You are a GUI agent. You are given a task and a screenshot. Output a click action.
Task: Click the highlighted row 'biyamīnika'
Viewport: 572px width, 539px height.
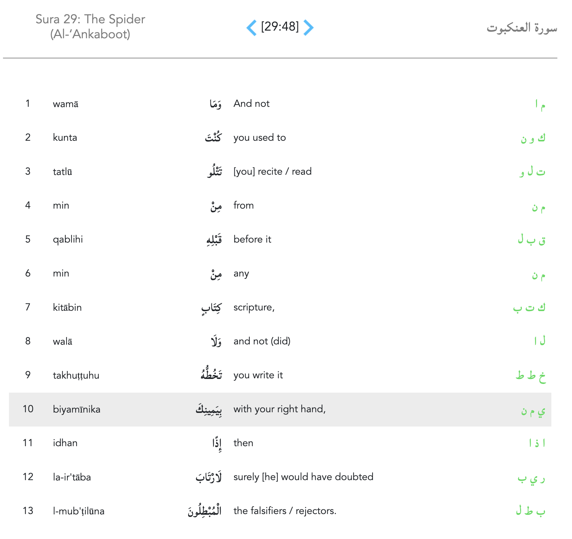[x=77, y=409]
